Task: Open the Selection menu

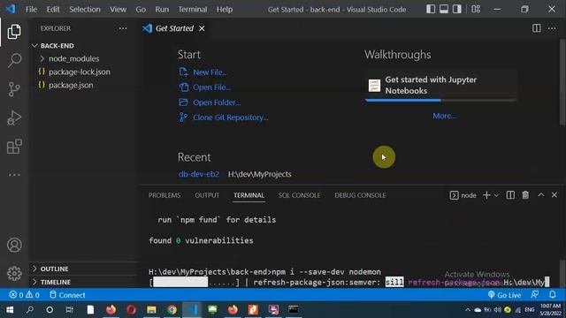Action: coord(85,10)
